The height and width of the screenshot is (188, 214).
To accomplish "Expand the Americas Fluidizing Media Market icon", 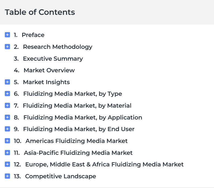I will point(7,141).
